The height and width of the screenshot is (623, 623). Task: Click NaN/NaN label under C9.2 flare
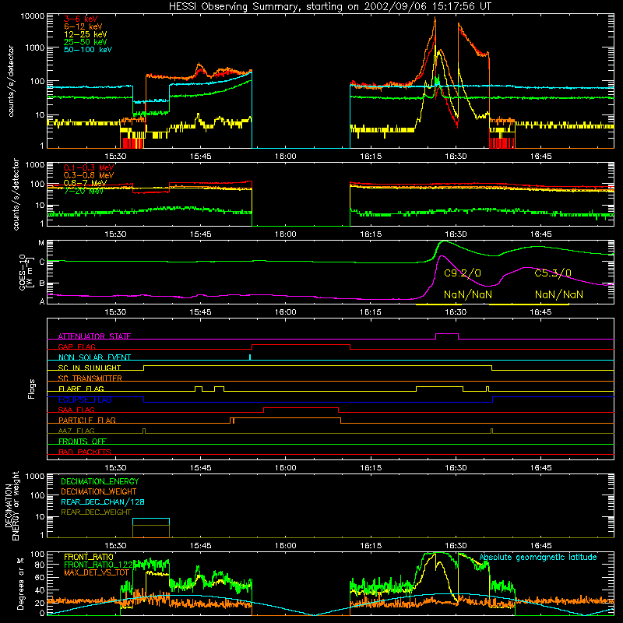pos(468,295)
